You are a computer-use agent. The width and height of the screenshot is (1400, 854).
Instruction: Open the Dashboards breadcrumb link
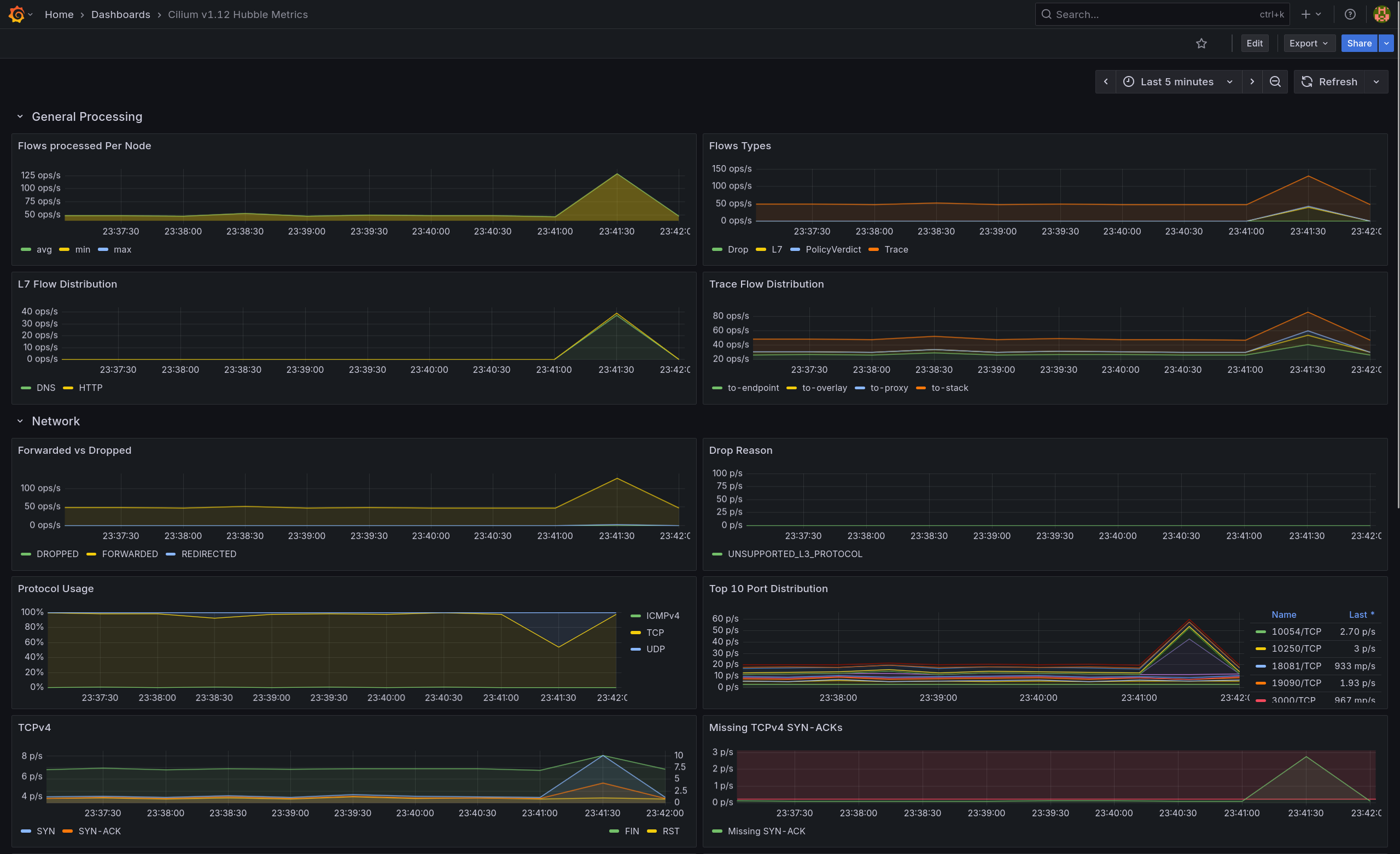pyautogui.click(x=120, y=14)
